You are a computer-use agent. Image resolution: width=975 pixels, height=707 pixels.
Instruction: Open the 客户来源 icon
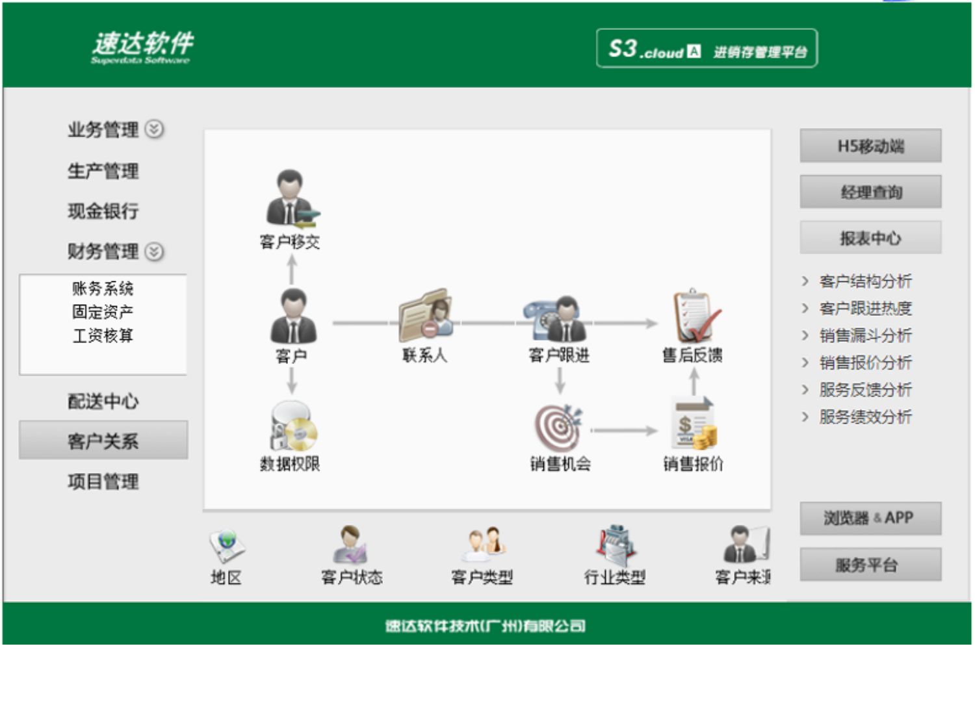coord(747,545)
